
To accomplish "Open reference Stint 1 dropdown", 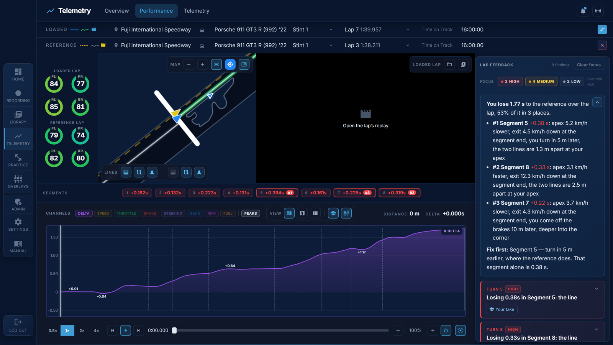I will (313, 45).
